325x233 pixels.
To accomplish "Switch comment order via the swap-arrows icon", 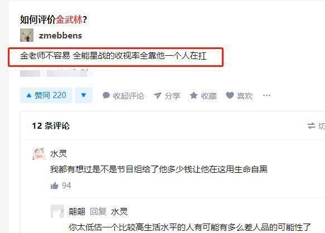I will pos(311,125).
